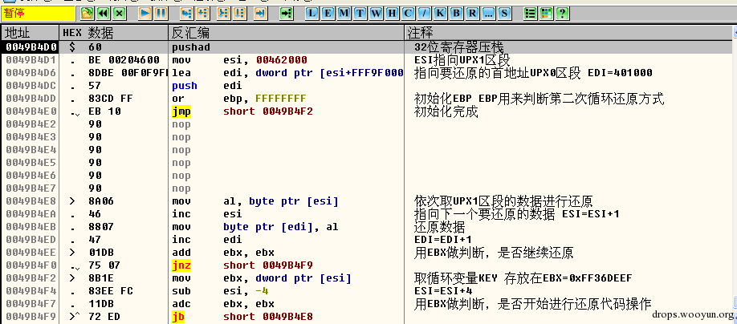
Task: Open the Threads window with the T button
Action: [x=360, y=14]
